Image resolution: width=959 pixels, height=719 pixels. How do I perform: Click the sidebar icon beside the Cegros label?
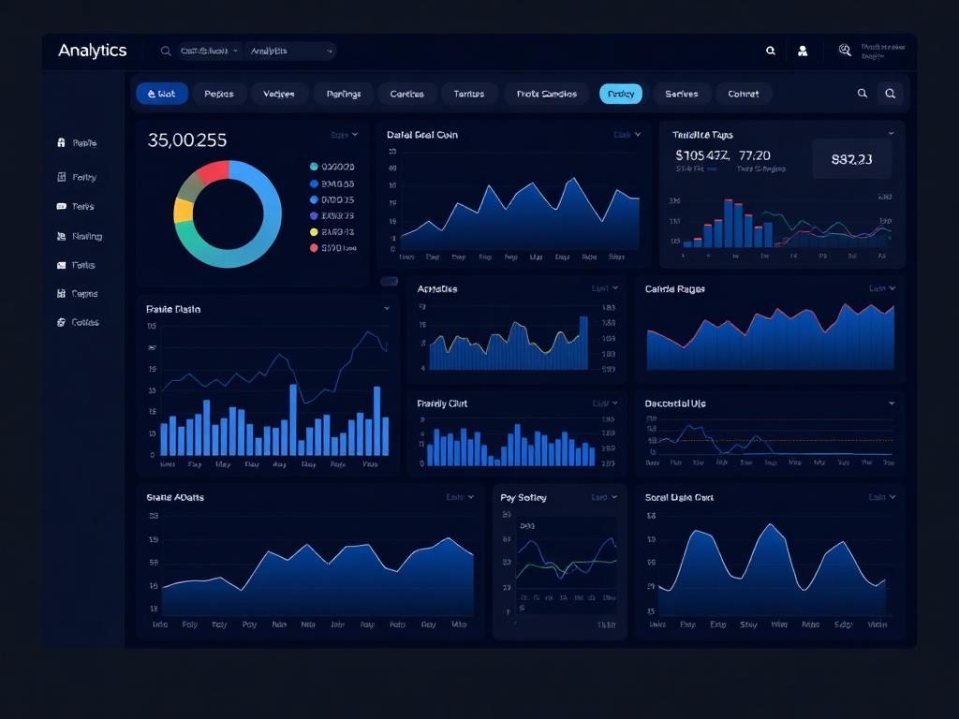61,293
